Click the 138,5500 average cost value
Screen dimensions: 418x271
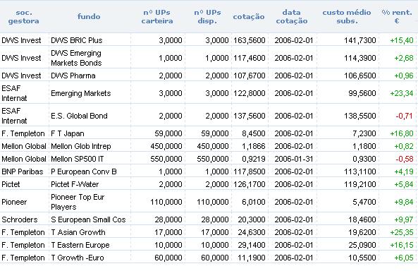click(360, 116)
